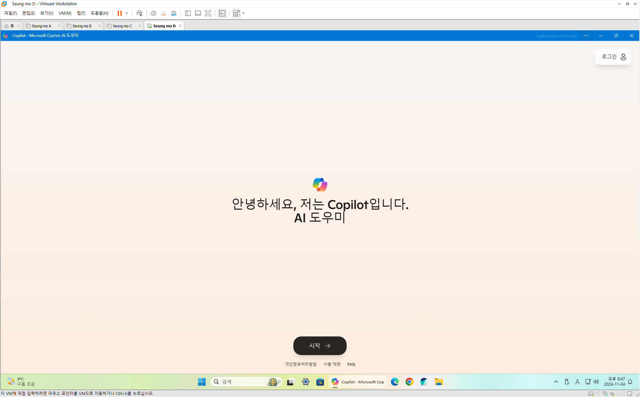Toggle the thumbnail bar icon
Screen dimensions: 640x397
pos(198,13)
